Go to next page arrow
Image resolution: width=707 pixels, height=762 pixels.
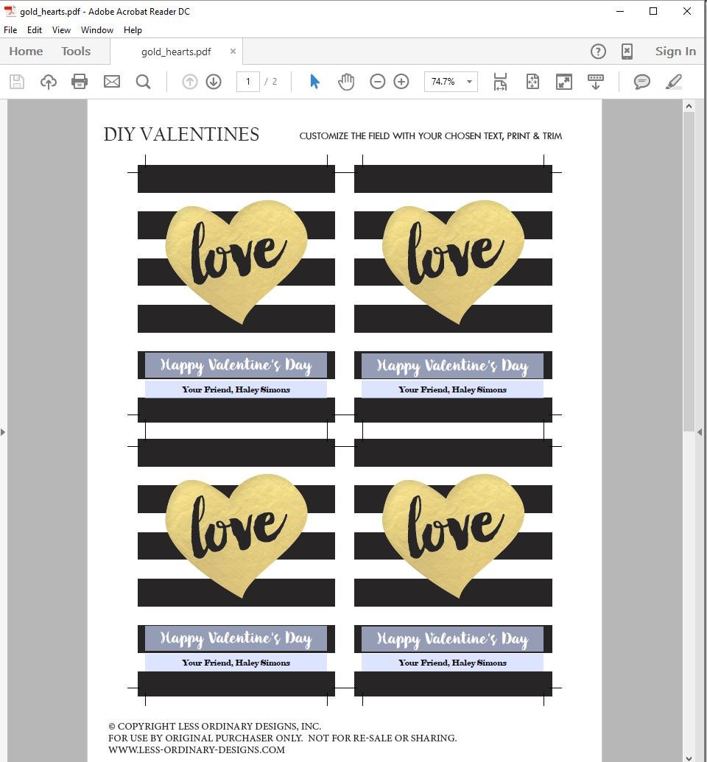click(x=214, y=82)
